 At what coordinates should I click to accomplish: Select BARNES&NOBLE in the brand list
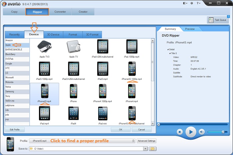(x=17, y=50)
